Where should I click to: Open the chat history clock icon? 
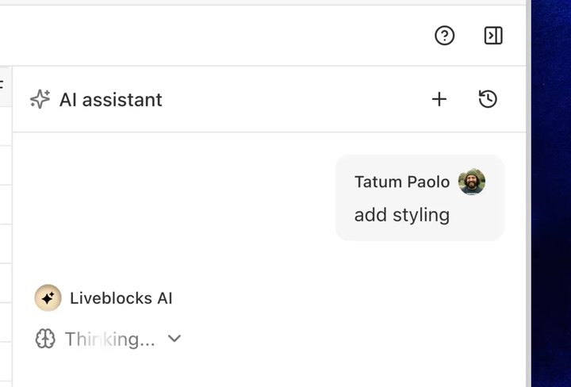(x=488, y=99)
